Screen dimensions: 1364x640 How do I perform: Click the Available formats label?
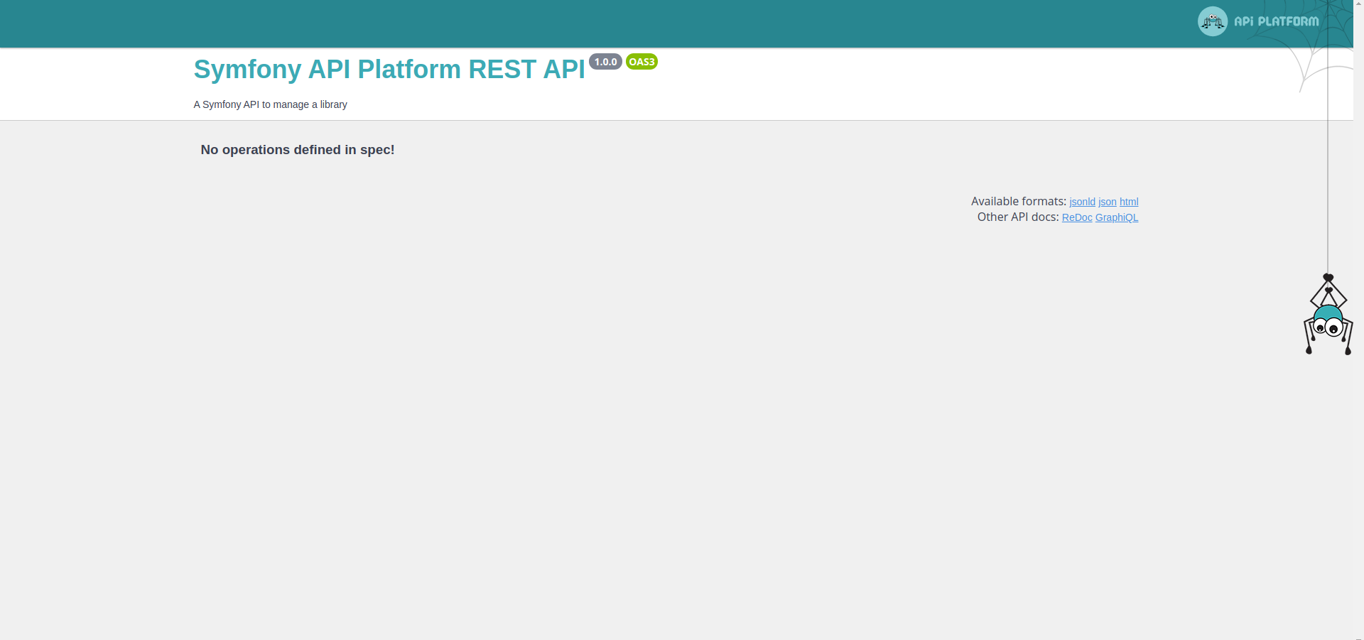[x=1018, y=201]
